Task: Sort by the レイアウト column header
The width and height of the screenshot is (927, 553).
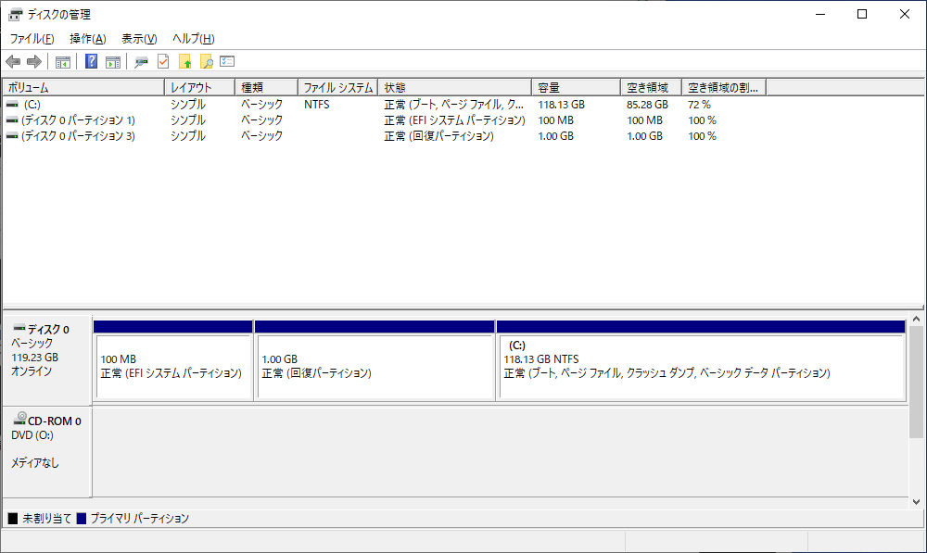Action: [x=200, y=87]
